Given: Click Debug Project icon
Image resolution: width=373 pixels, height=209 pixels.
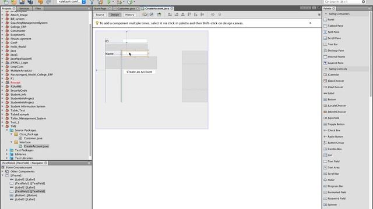Looking at the screenshot, I should pos(119,2).
